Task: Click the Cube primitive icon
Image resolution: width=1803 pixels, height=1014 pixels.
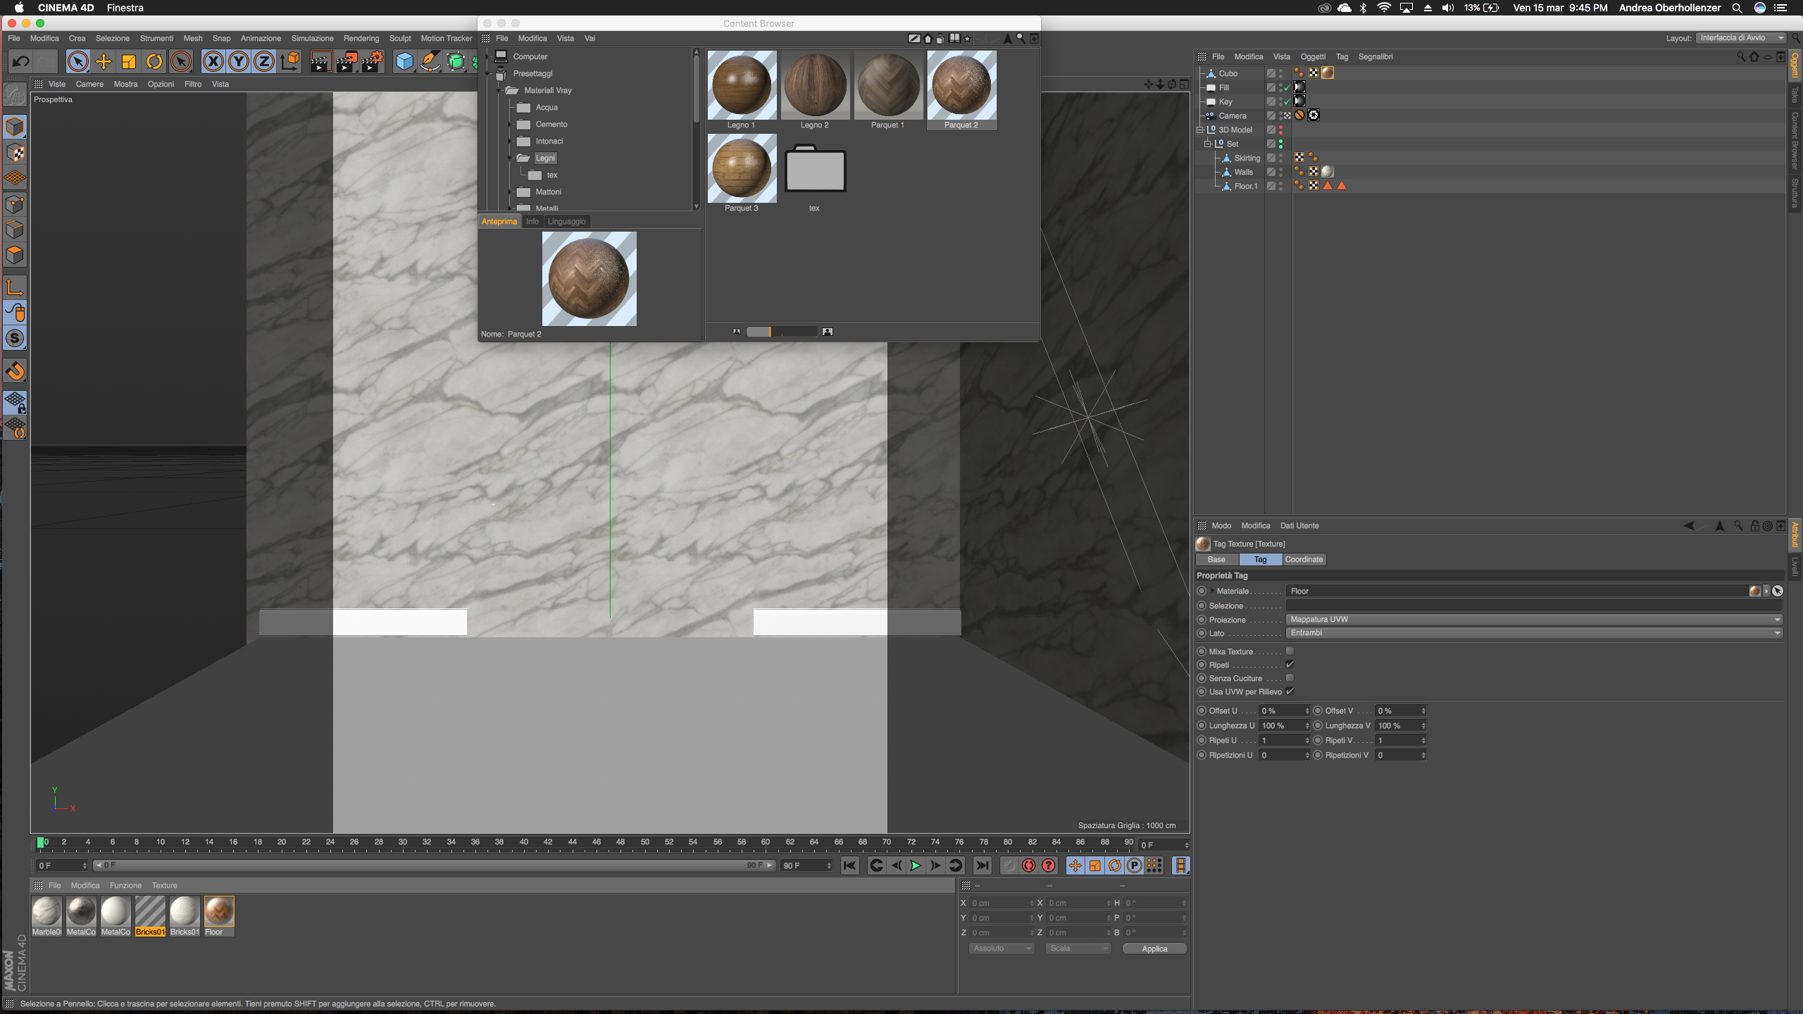Action: [x=404, y=62]
